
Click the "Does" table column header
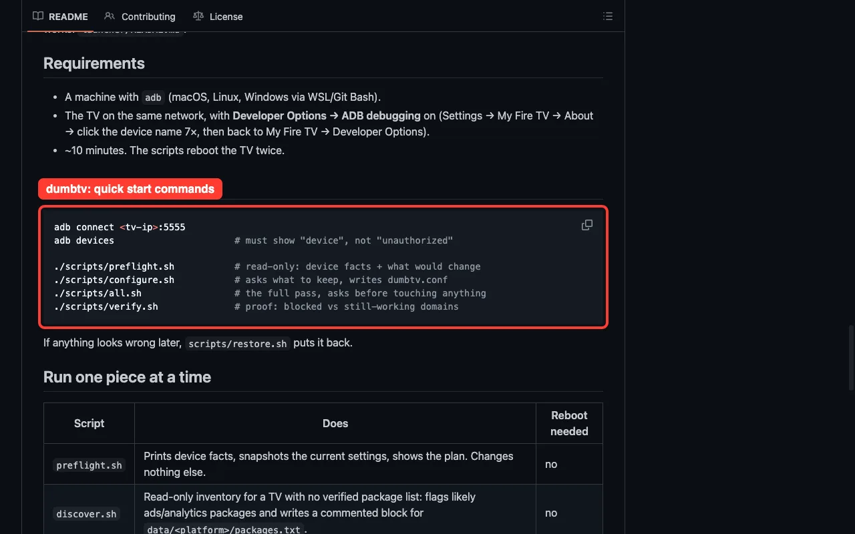click(x=335, y=423)
